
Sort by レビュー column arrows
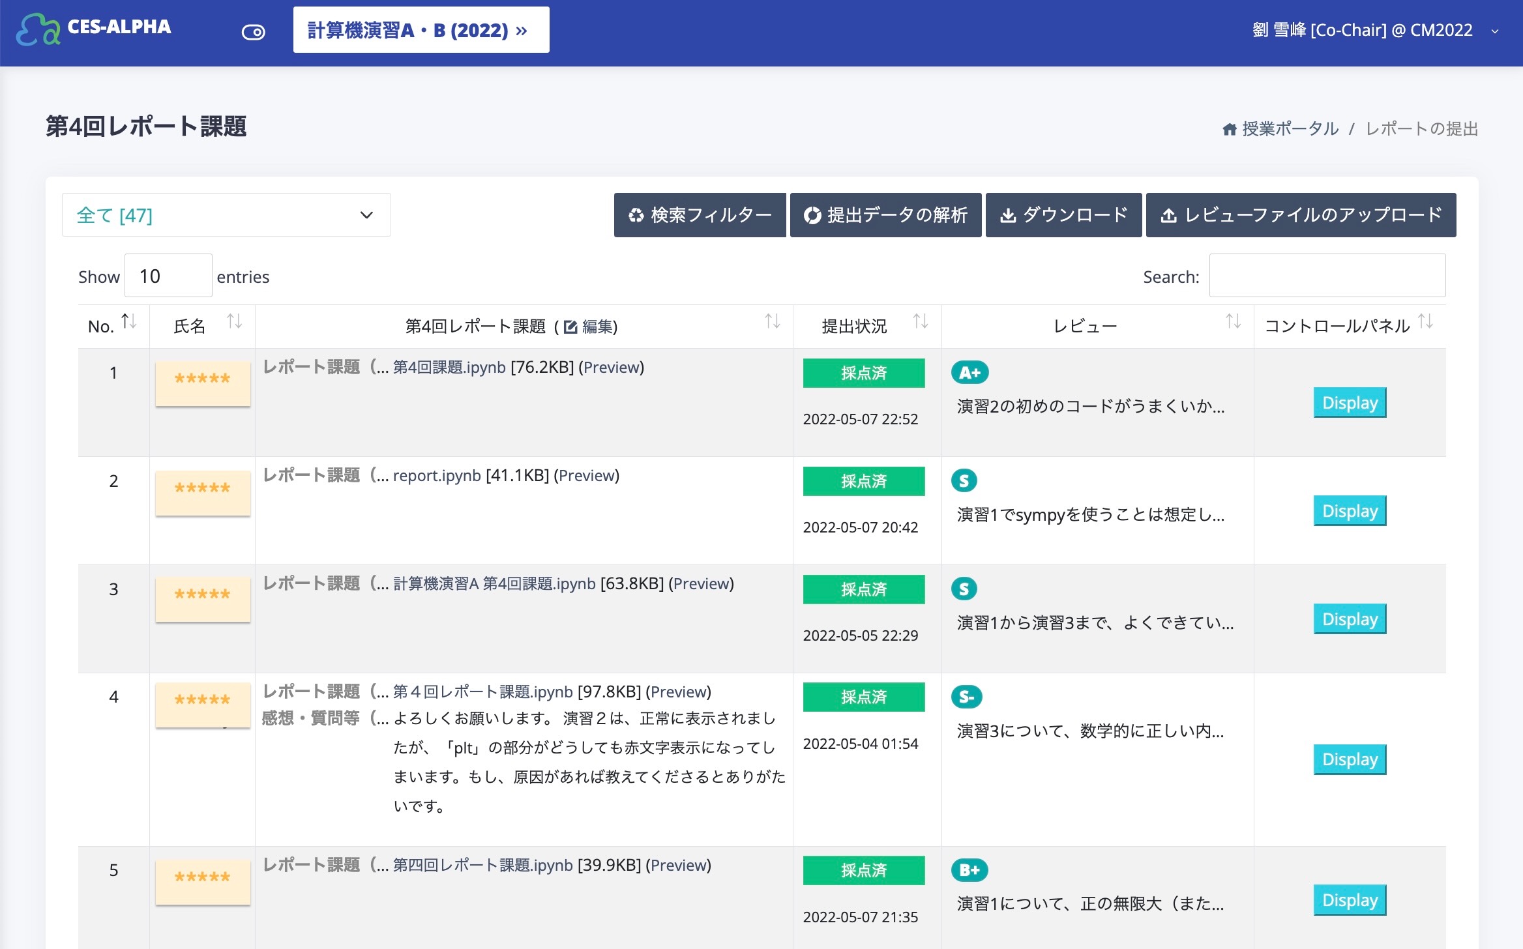[x=1232, y=321]
